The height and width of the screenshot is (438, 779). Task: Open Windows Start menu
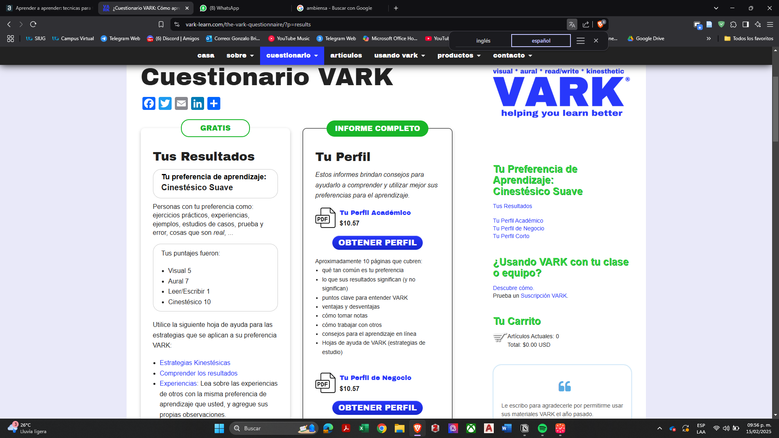coord(219,428)
